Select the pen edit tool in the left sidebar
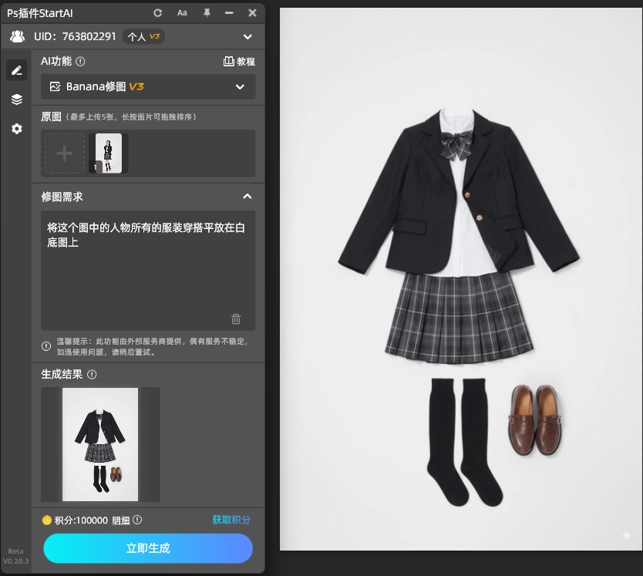The width and height of the screenshot is (643, 576). 16,70
